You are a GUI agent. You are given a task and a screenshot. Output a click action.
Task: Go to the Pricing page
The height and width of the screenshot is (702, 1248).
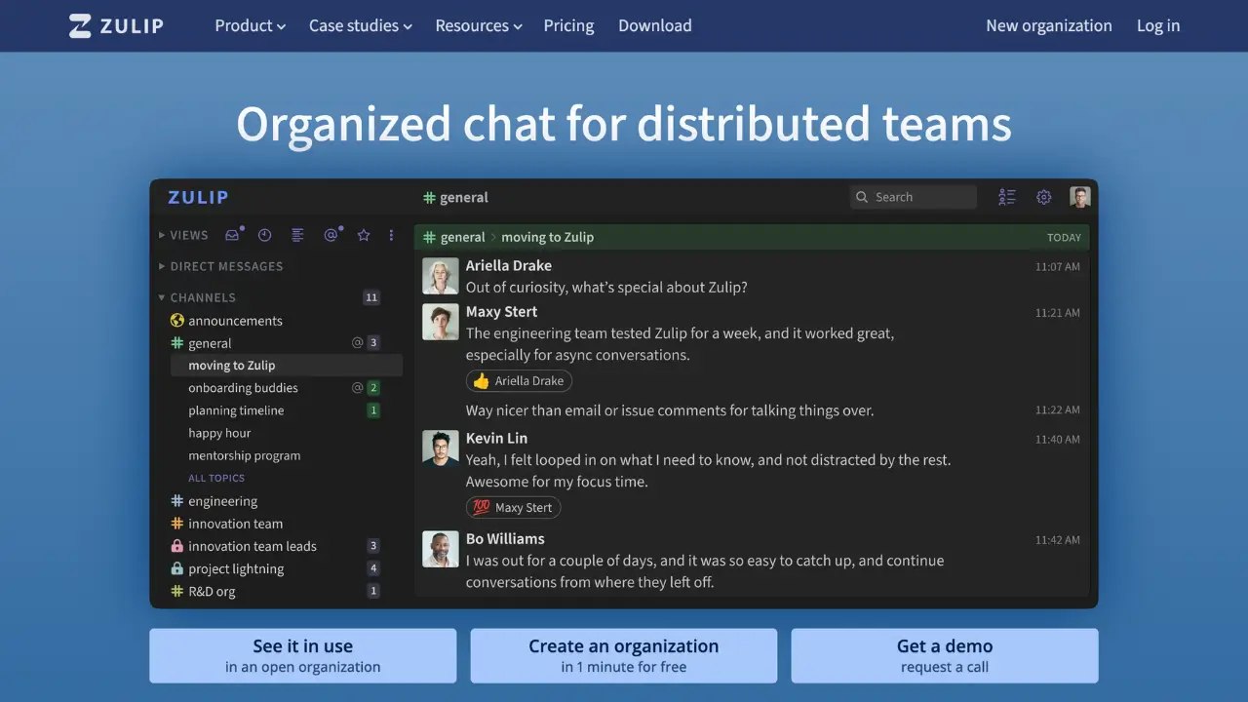click(568, 26)
